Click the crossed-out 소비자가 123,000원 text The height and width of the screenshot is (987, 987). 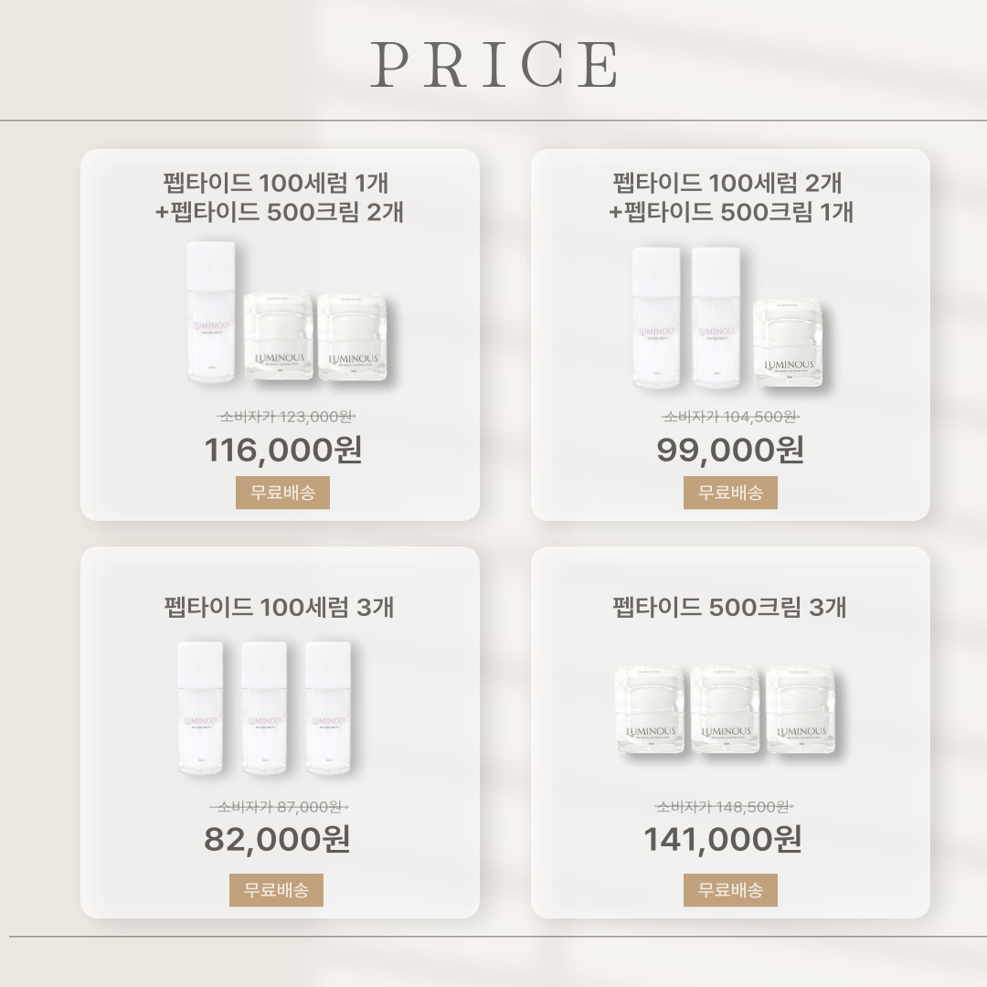(286, 416)
